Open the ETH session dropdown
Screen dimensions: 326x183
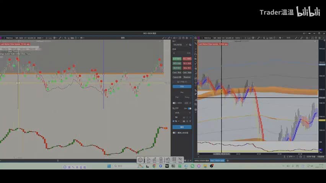(x=292, y=157)
